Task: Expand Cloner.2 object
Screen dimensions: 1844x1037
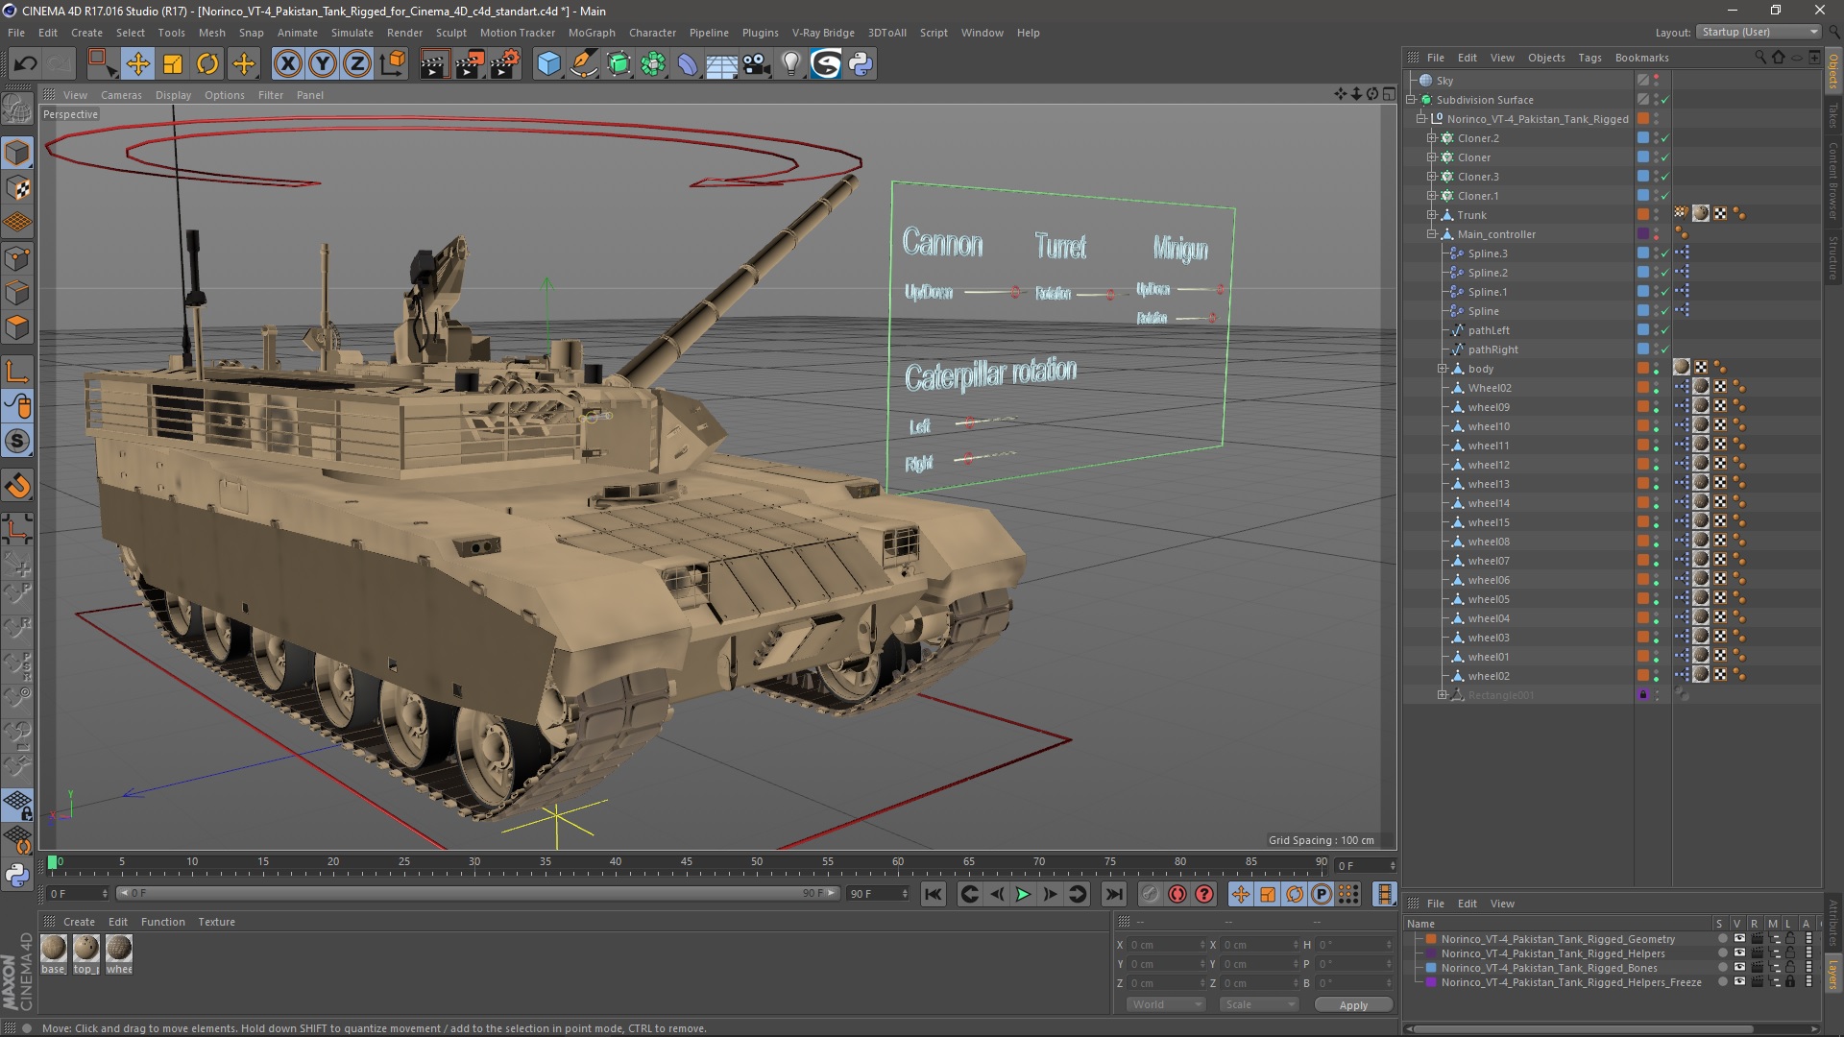Action: pos(1431,138)
